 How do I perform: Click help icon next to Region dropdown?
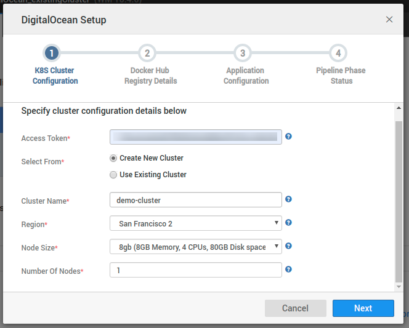coord(288,223)
